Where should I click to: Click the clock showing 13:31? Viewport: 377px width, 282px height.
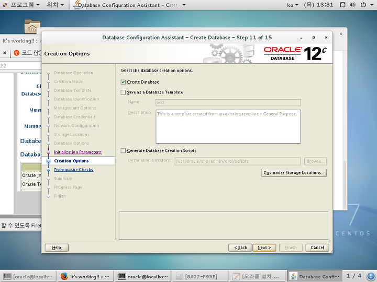coord(318,5)
